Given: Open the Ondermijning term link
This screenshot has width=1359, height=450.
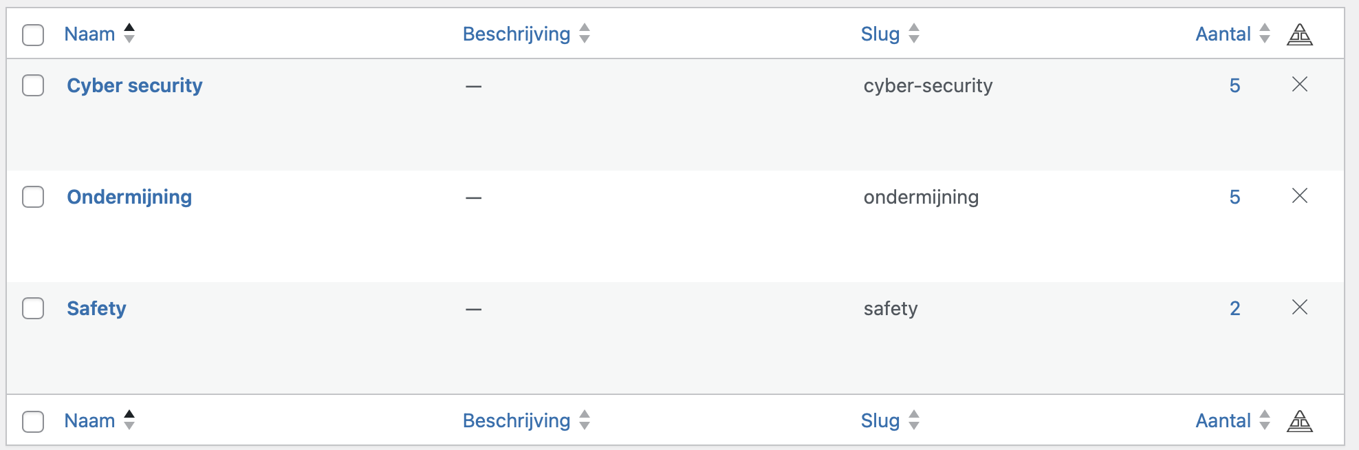Looking at the screenshot, I should [x=129, y=197].
